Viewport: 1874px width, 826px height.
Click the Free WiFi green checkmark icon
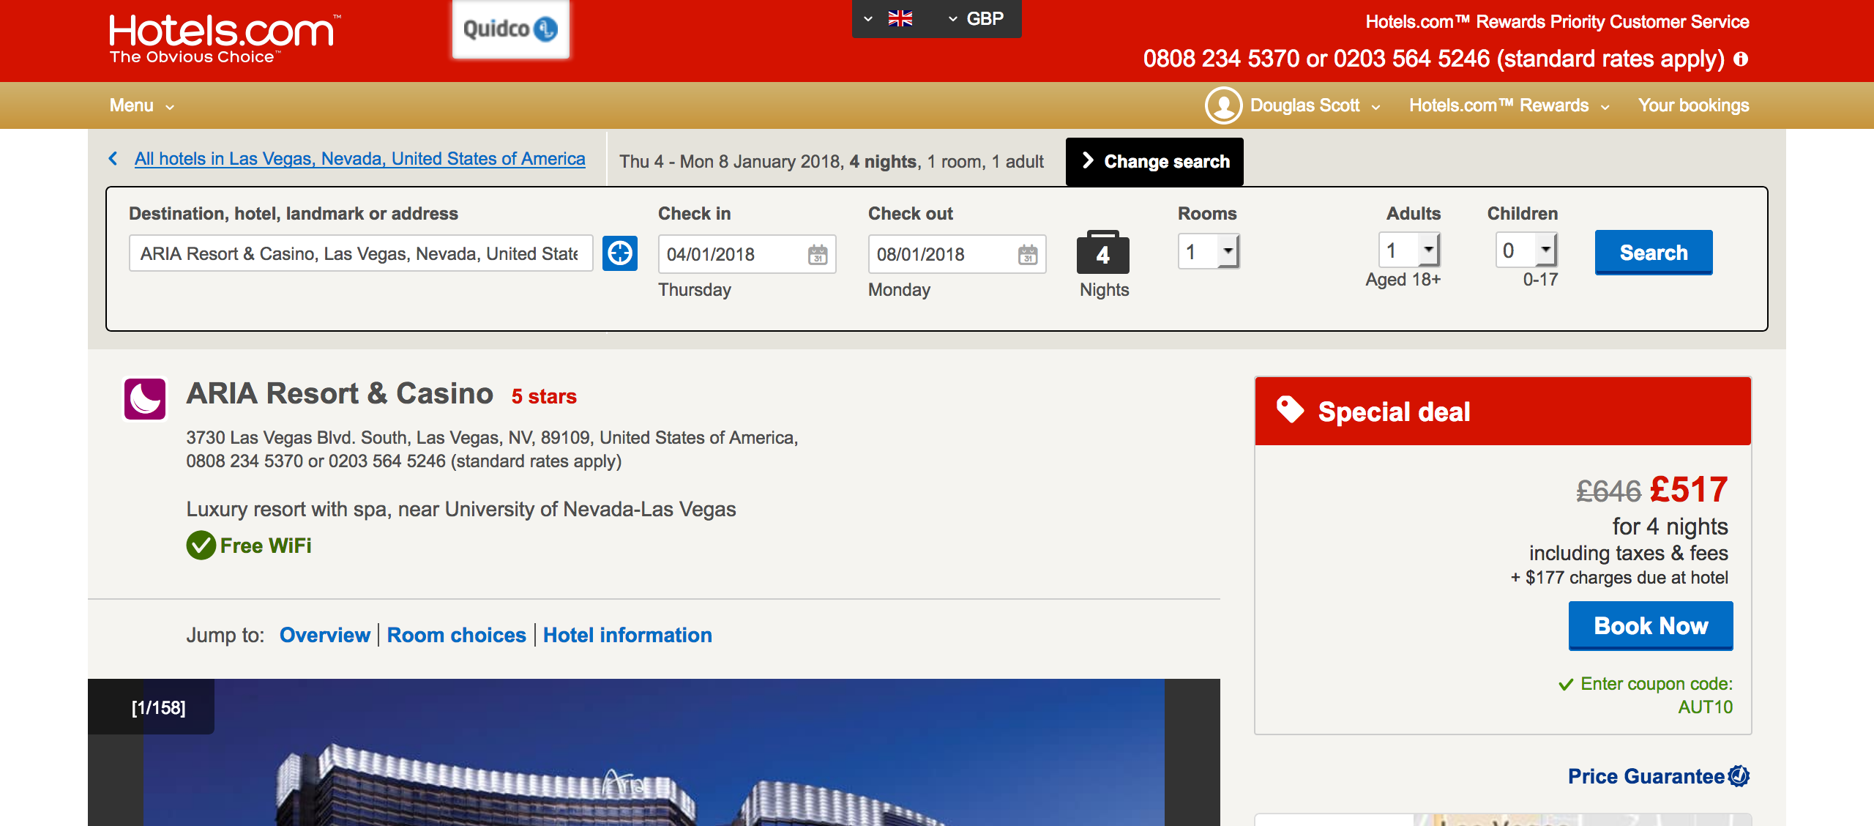pyautogui.click(x=201, y=546)
